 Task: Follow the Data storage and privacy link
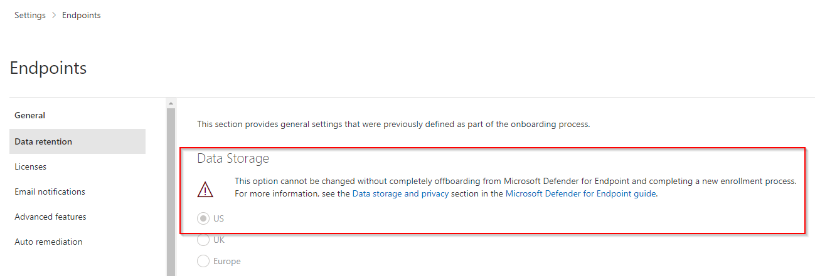(400, 194)
